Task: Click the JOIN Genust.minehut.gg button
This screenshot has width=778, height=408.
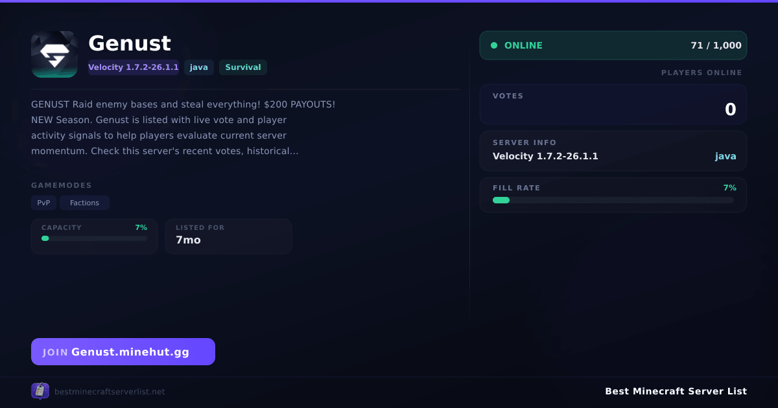Action: pos(123,352)
